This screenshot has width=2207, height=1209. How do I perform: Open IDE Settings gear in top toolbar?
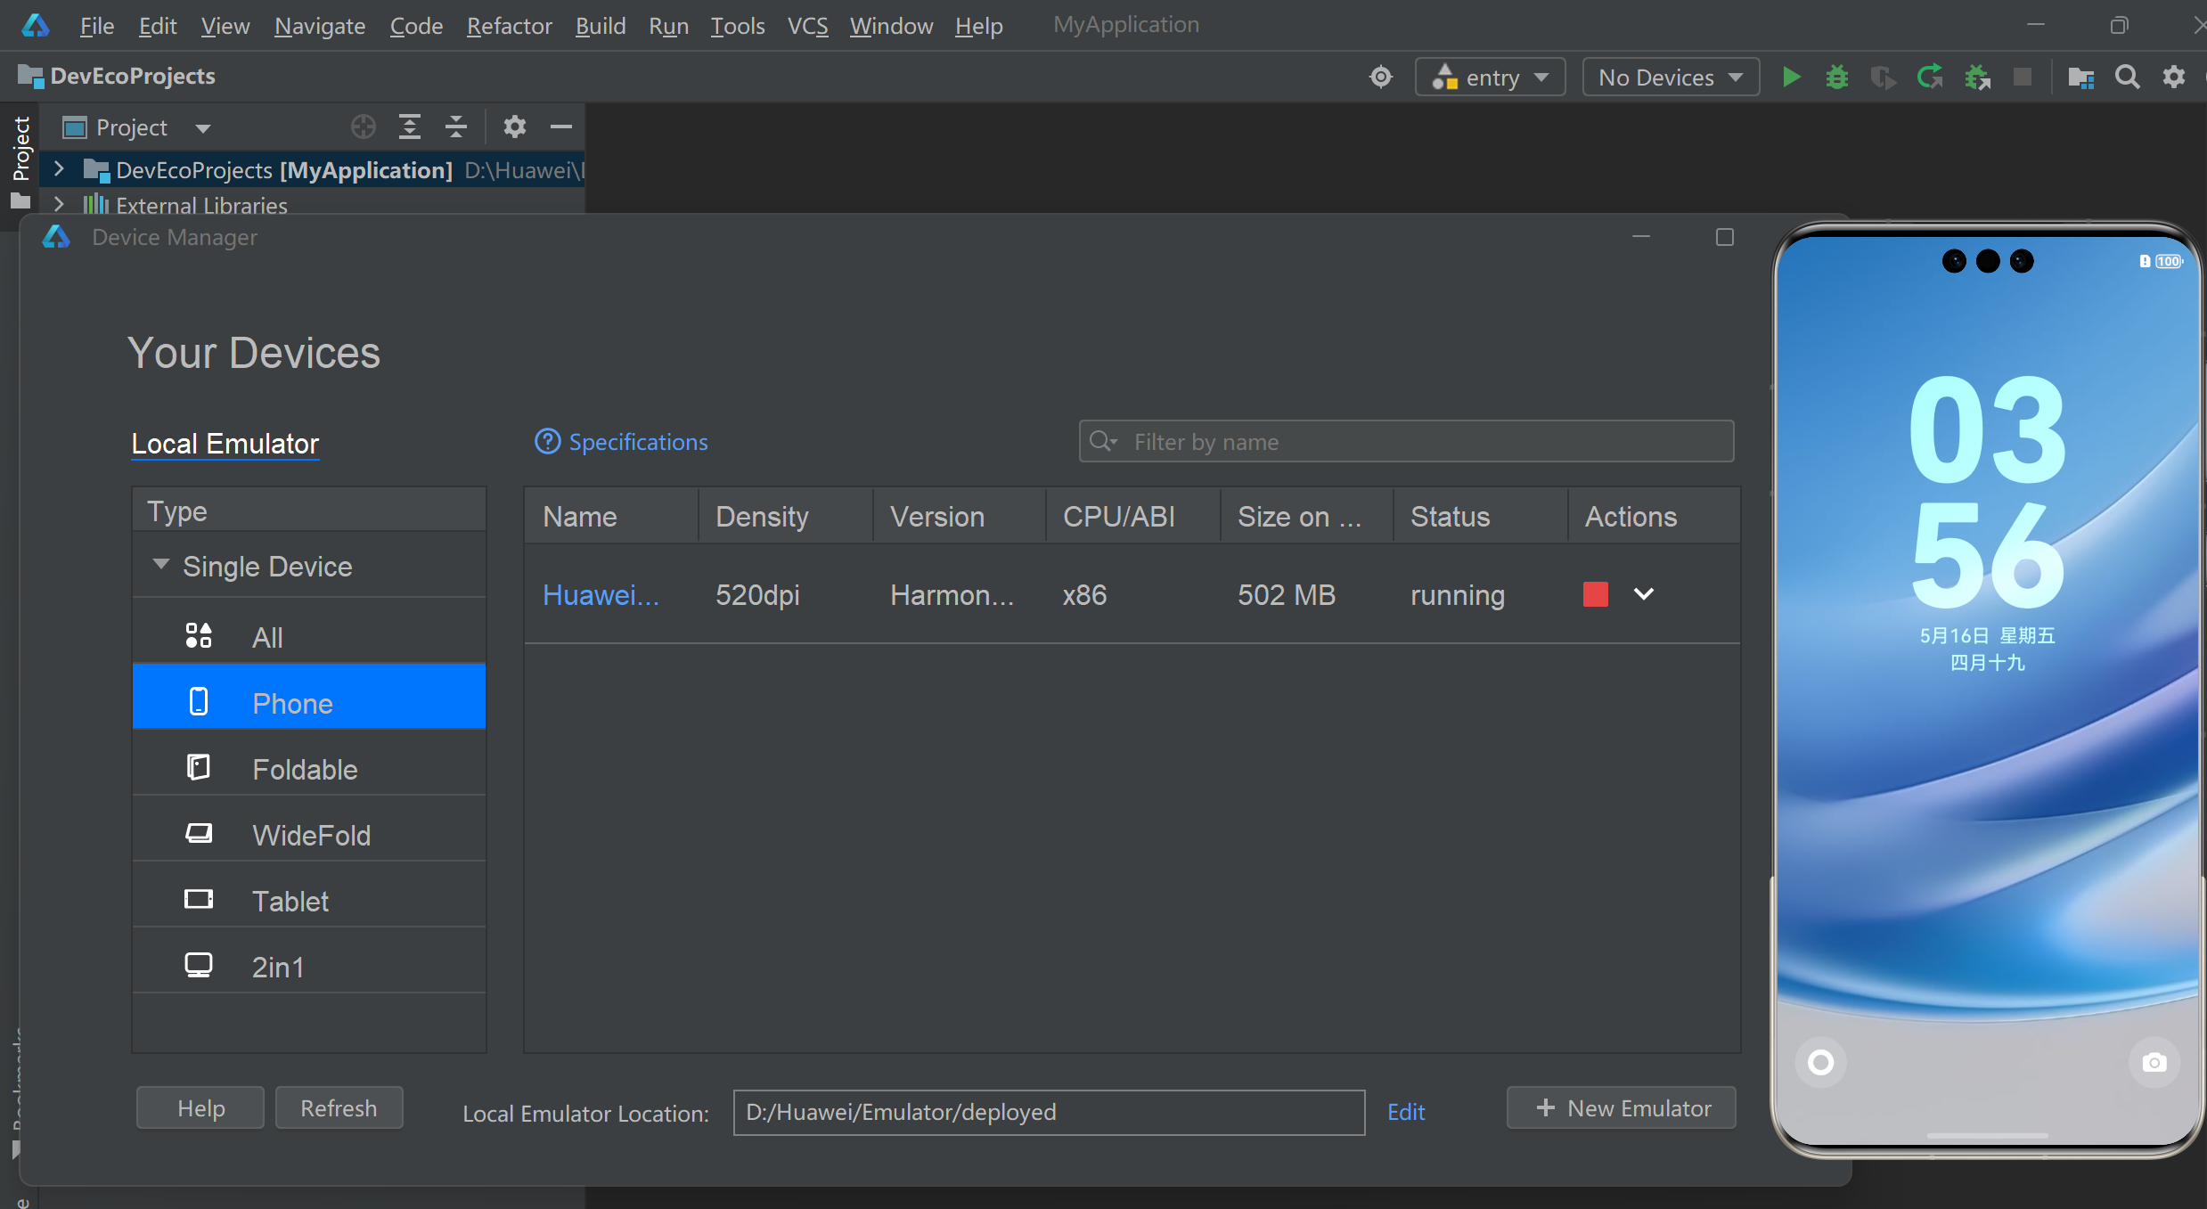[2174, 78]
